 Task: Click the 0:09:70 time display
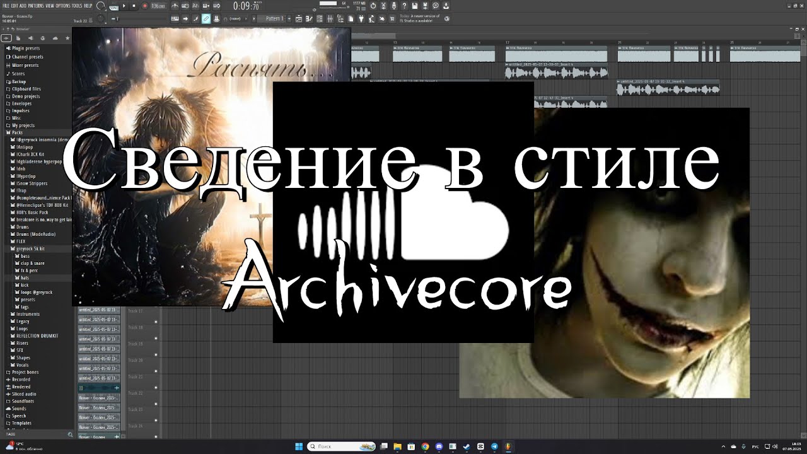(x=246, y=6)
